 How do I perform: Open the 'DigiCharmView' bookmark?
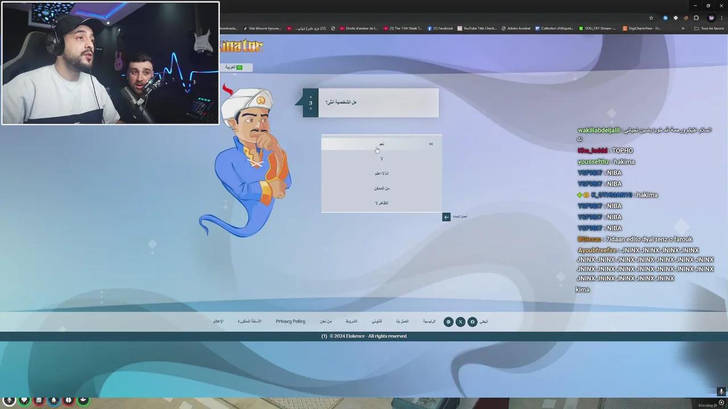[x=642, y=28]
